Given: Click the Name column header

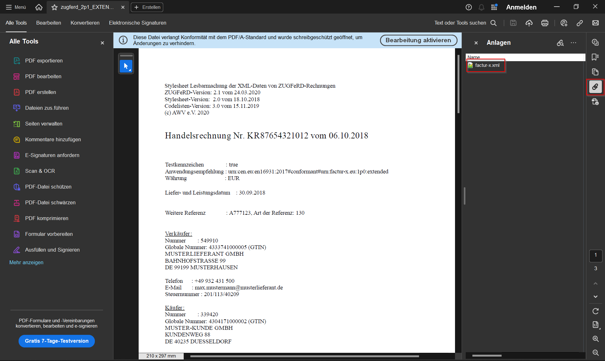Looking at the screenshot, I should [x=526, y=57].
